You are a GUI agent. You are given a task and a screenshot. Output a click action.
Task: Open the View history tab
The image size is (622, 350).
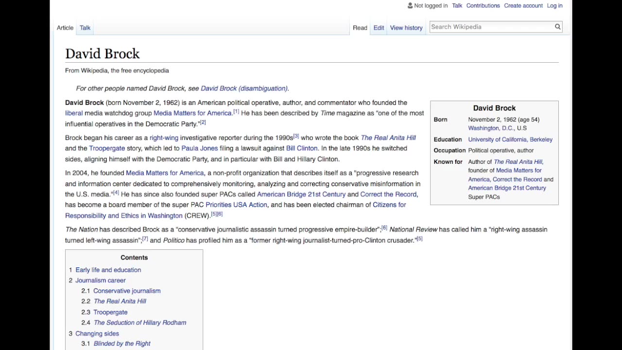click(406, 28)
